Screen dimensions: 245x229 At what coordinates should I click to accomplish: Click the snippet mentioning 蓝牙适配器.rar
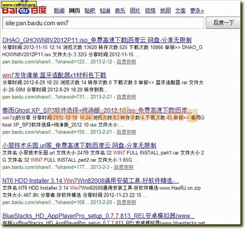click(x=103, y=86)
